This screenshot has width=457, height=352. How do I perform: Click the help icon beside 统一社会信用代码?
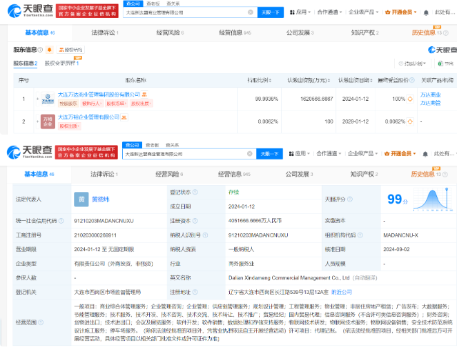pos(61,221)
